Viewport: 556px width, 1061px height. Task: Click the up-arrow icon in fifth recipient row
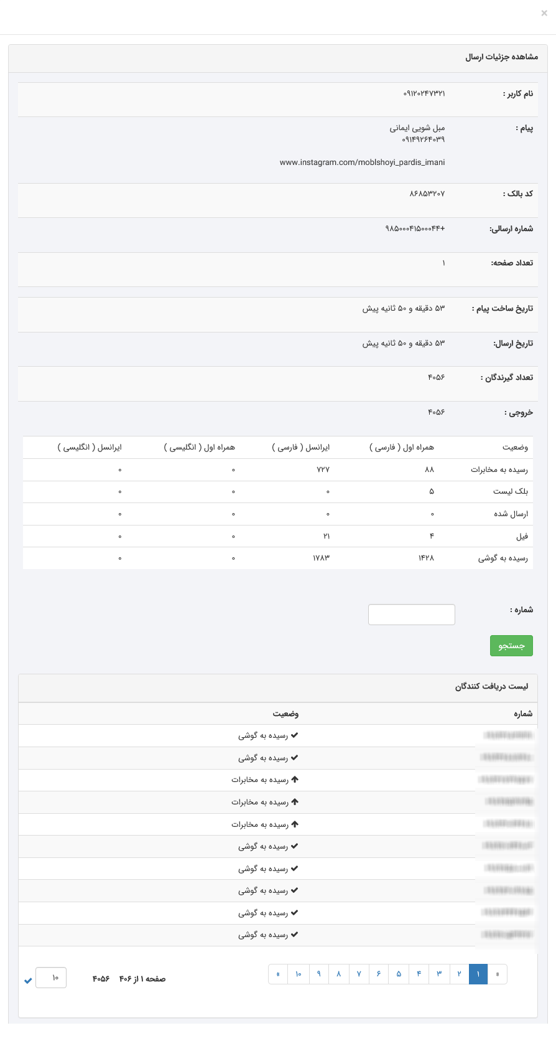click(295, 824)
